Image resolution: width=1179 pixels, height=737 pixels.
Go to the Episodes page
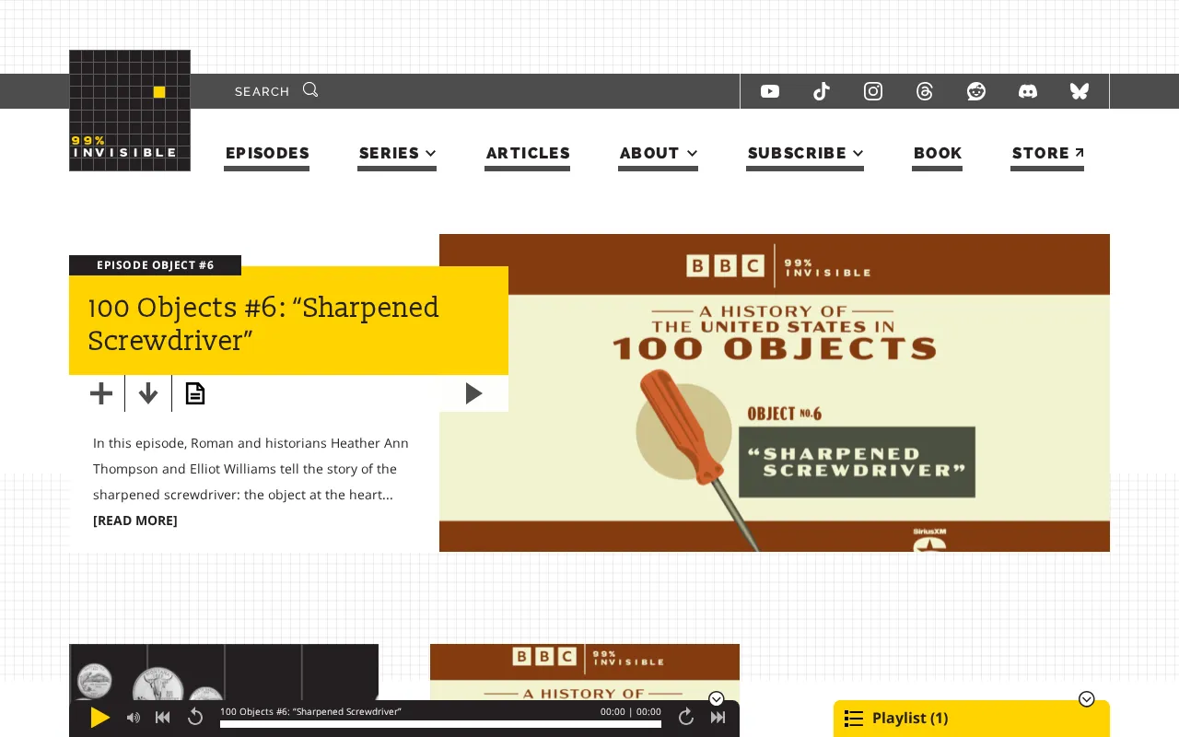(267, 154)
